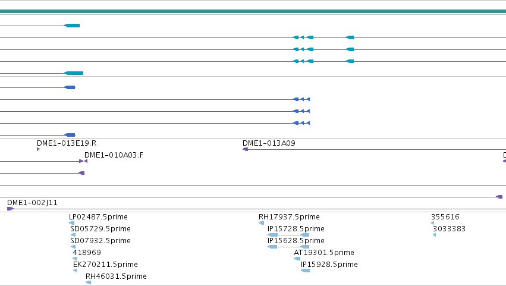Screen dimensions: 506x286
Task: Click the EST glyph under SD05729.5prime
Action: [73, 235]
